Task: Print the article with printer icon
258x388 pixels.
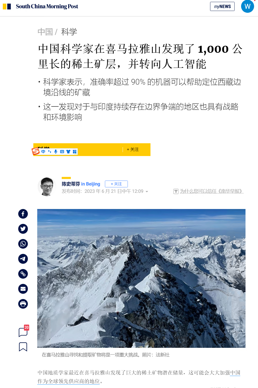Action: (23, 304)
